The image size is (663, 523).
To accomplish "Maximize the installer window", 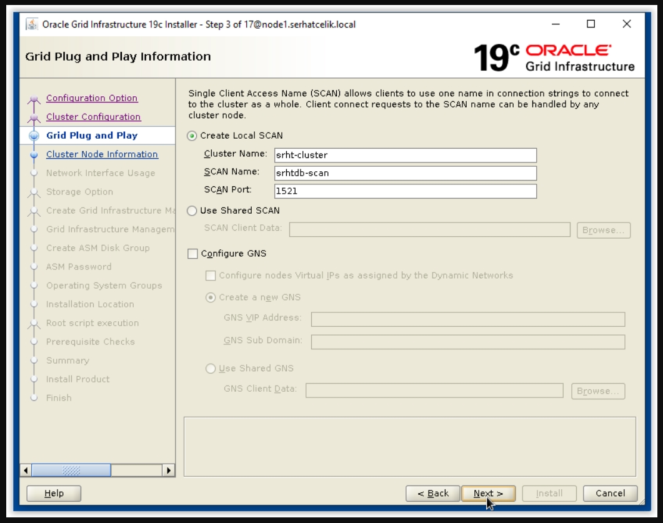I will pyautogui.click(x=591, y=24).
